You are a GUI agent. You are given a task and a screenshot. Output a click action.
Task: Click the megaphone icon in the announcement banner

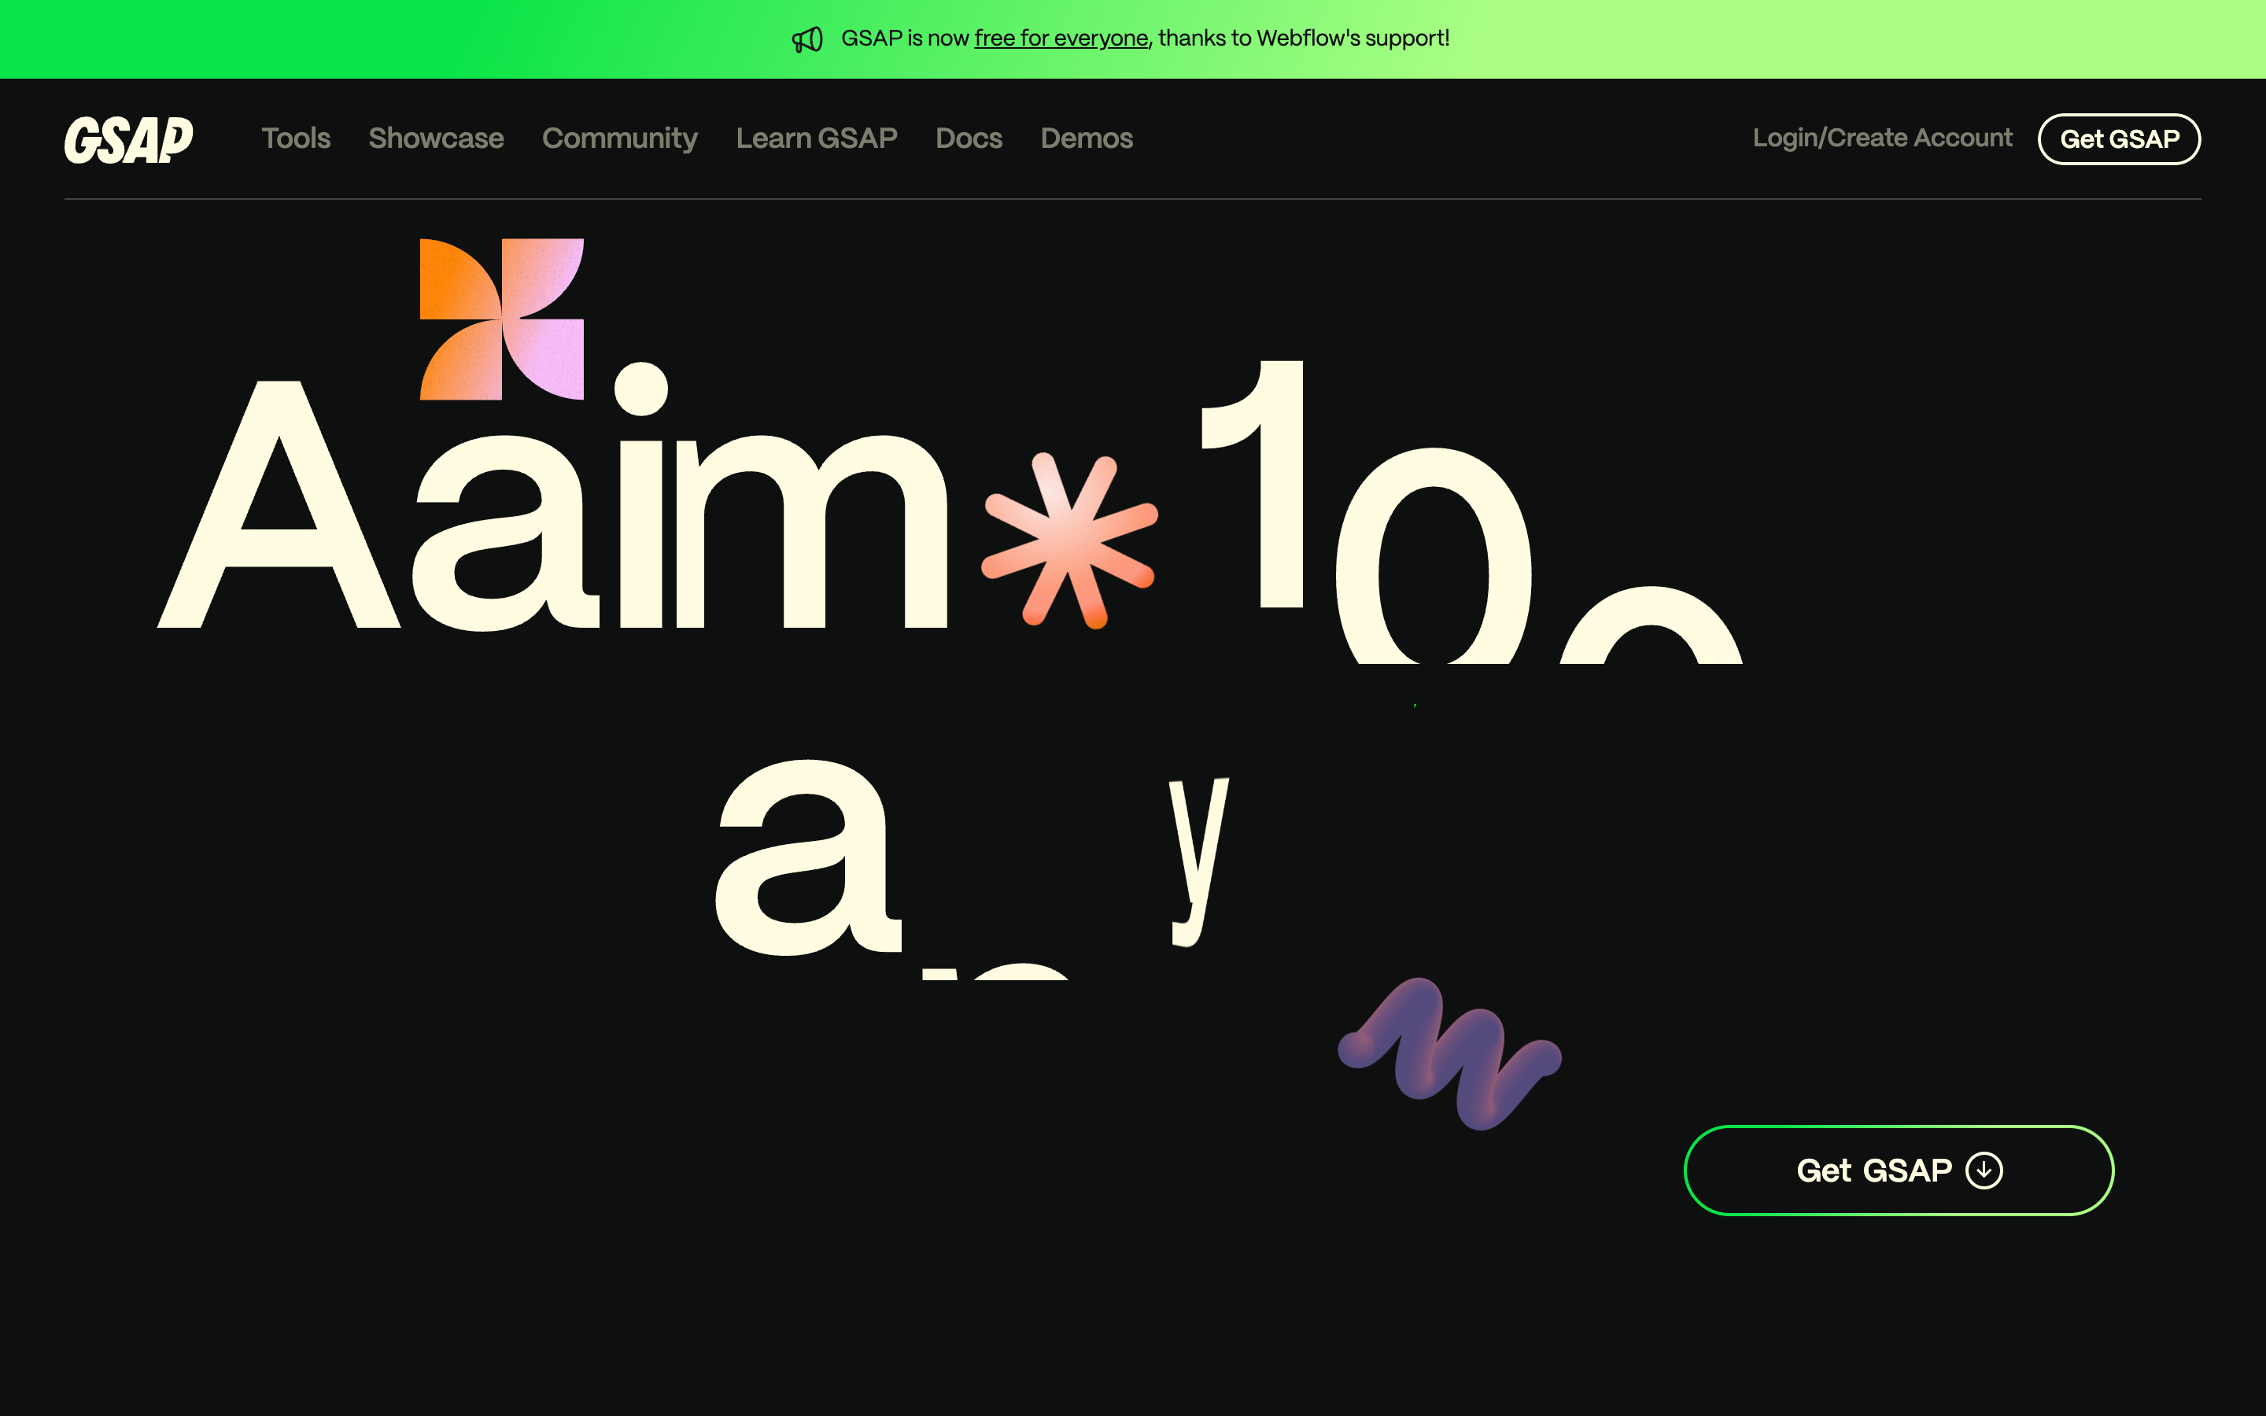tap(807, 39)
